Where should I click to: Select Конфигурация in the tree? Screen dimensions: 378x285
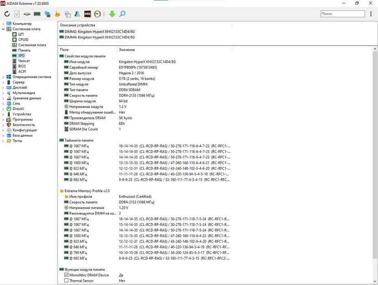coord(22,130)
